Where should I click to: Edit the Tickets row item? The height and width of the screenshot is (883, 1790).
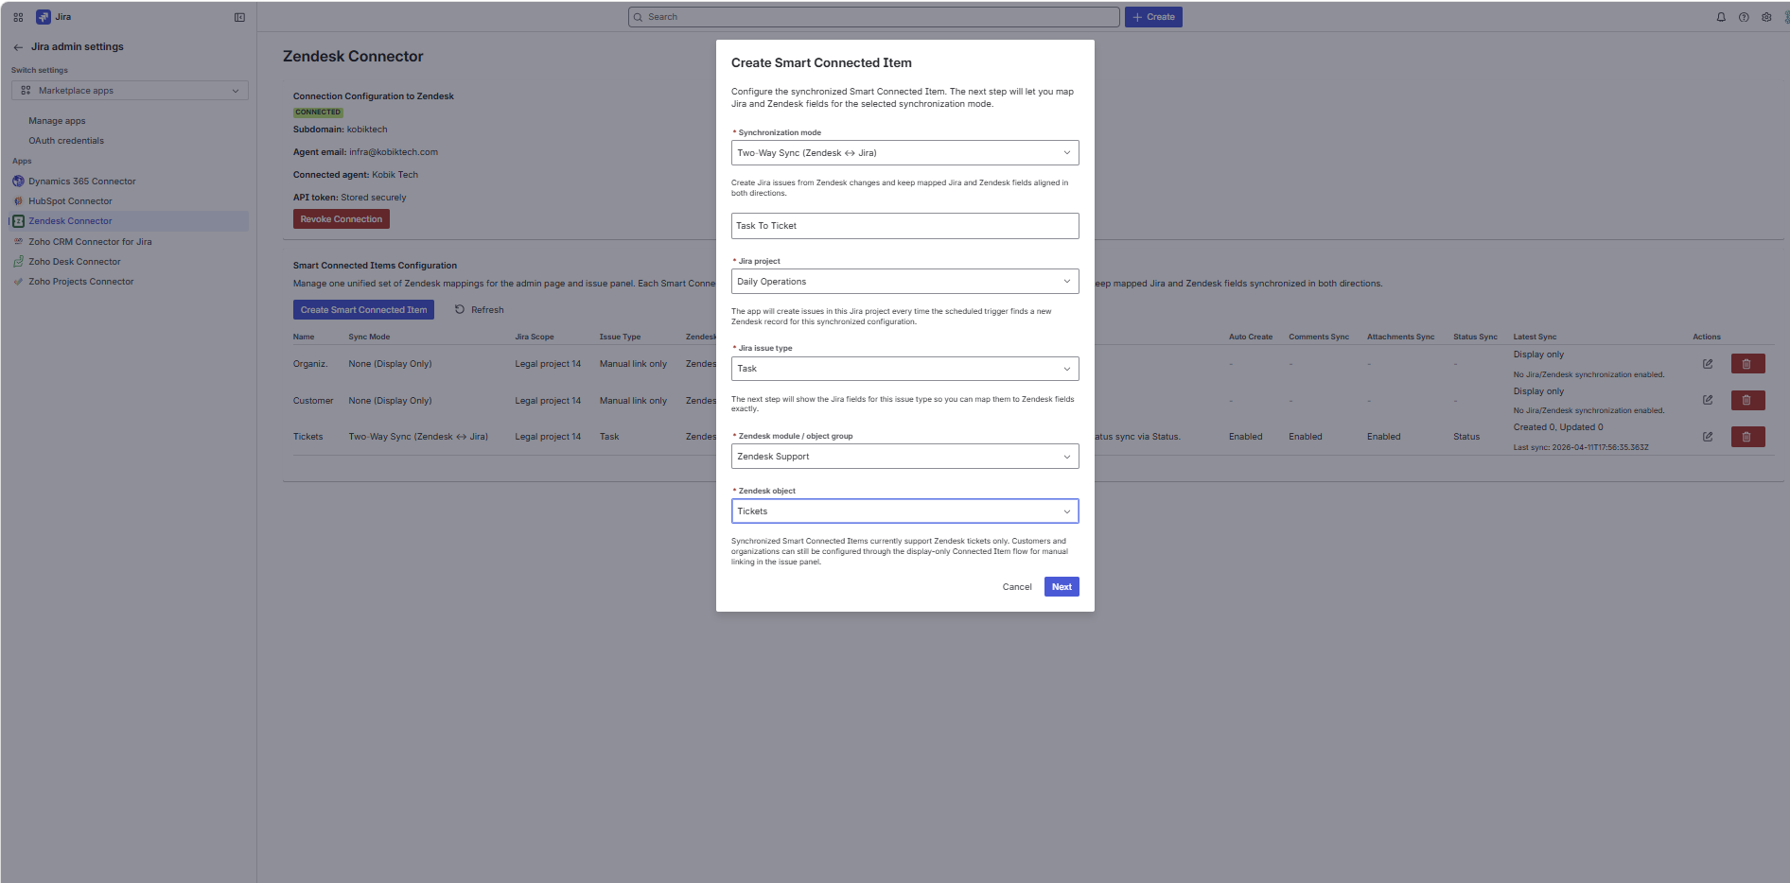(1708, 437)
